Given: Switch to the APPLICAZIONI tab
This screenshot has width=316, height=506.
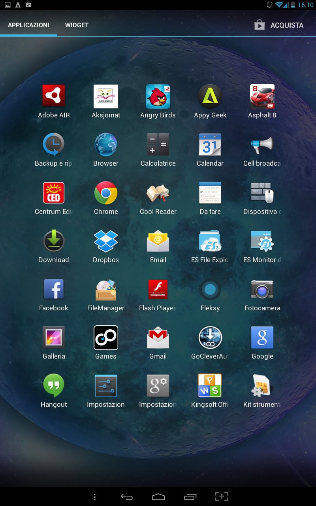Looking at the screenshot, I should pyautogui.click(x=28, y=25).
